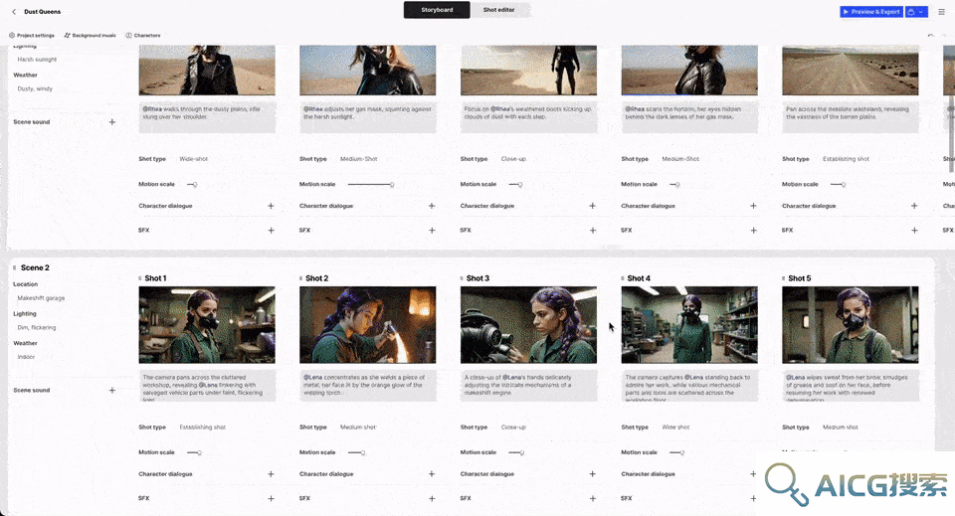Add character dialogue to gas mask adjusting shot
Image resolution: width=955 pixels, height=516 pixels.
point(432,206)
